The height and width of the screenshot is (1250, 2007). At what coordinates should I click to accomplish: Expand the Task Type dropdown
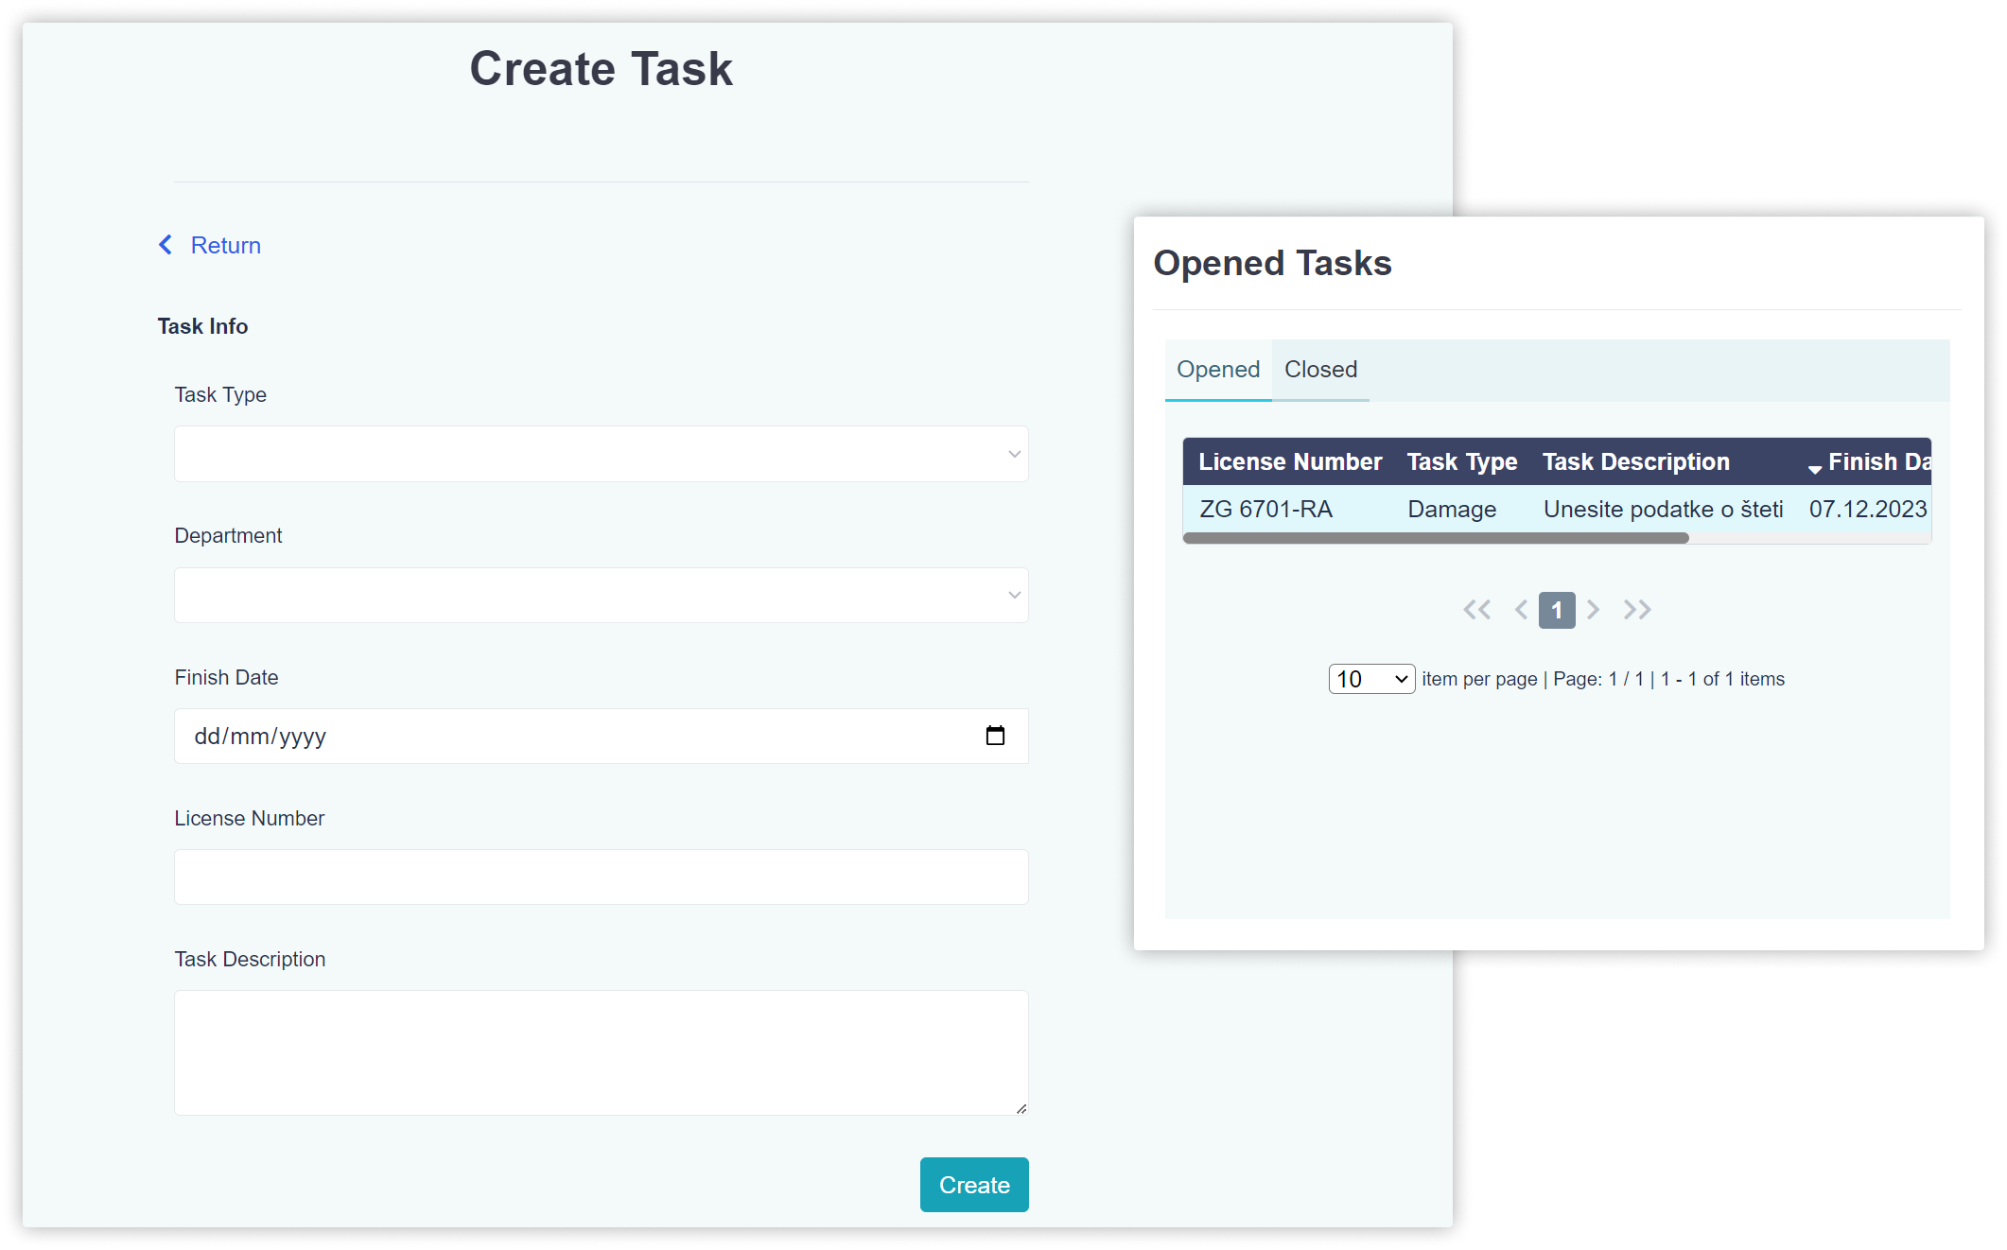601,454
